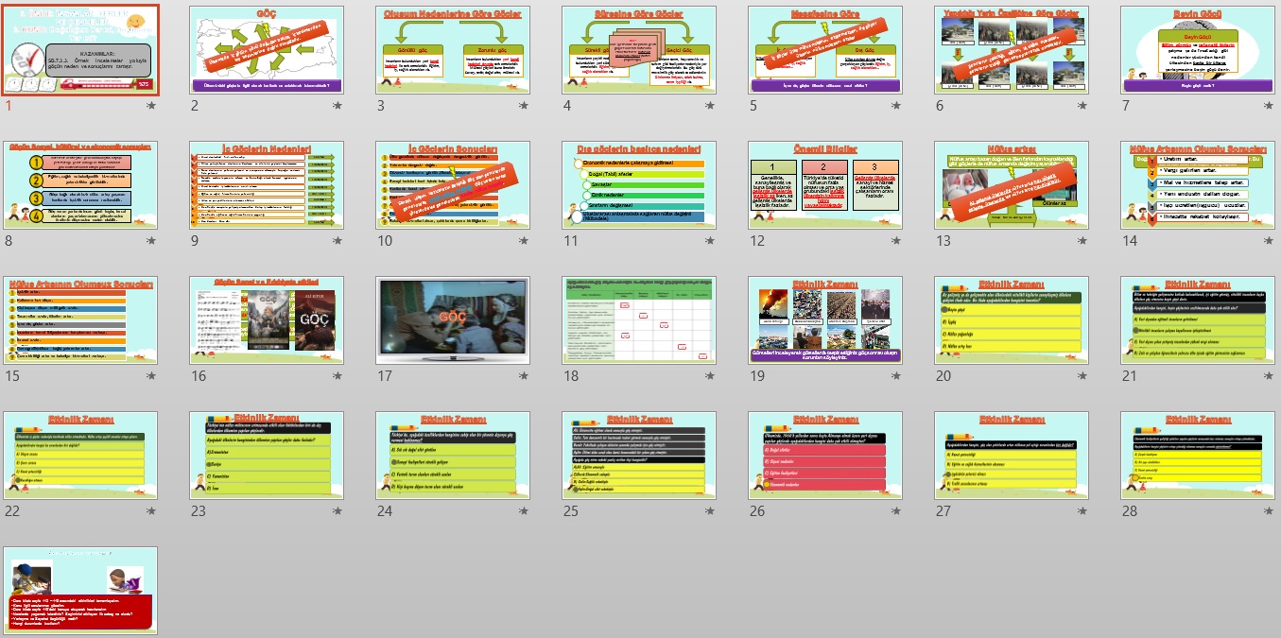Click the star icon below slide 10

click(524, 242)
